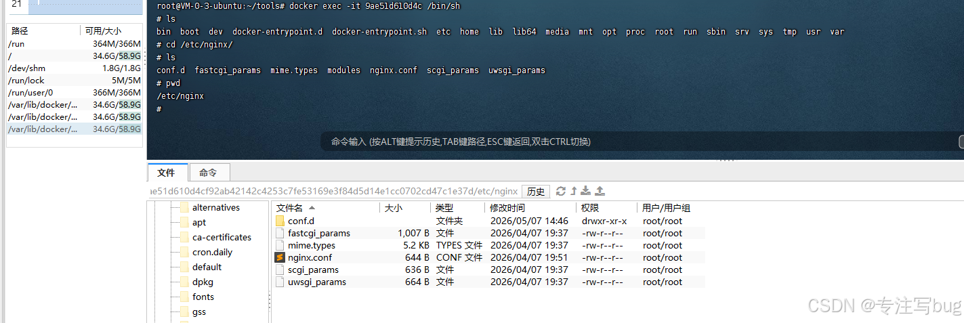Select the fastcgi_params file name

tap(319, 233)
